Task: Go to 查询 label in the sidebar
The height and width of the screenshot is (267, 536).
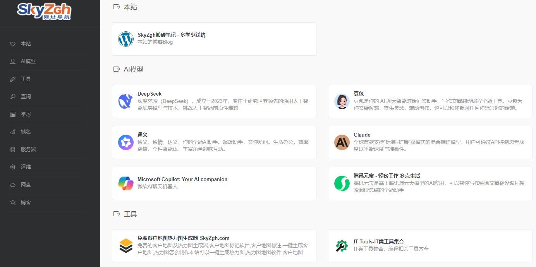Action: click(x=26, y=96)
